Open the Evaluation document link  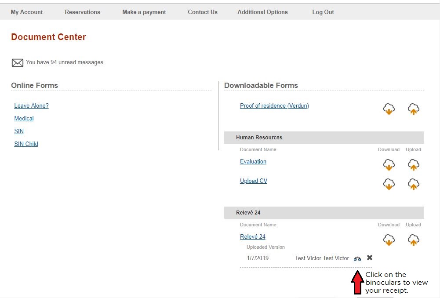tap(253, 162)
